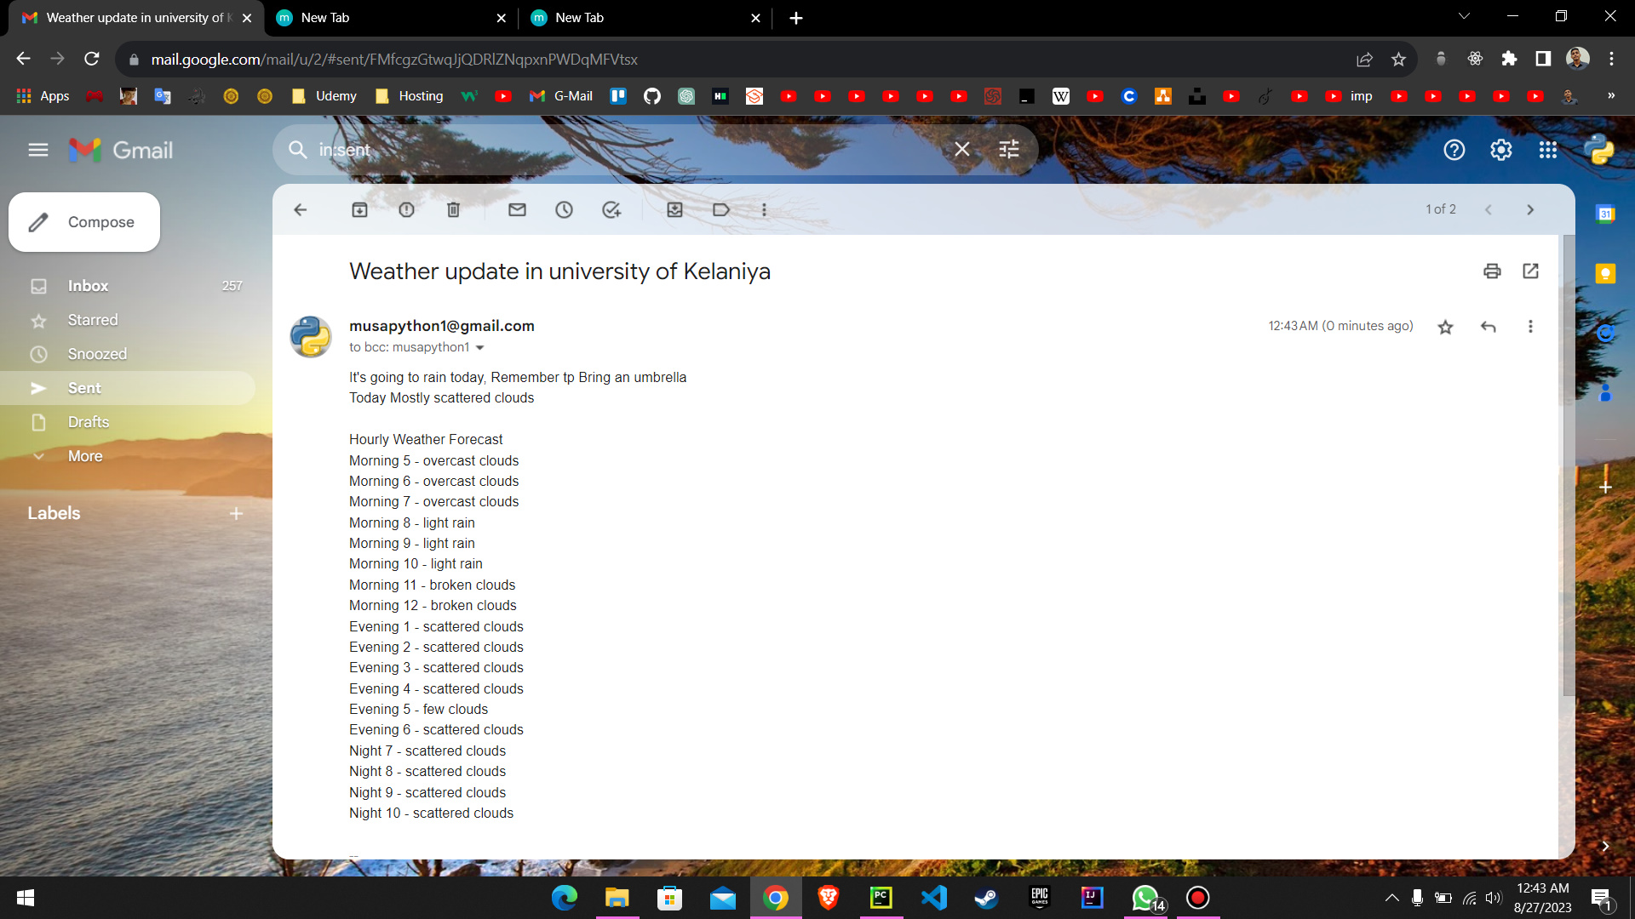Expand More in left sidebar
This screenshot has width=1635, height=919.
coord(84,456)
